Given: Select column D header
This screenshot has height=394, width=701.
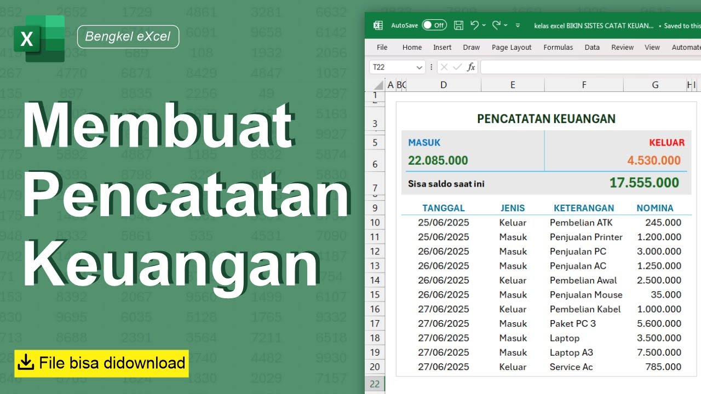Looking at the screenshot, I should click(444, 85).
